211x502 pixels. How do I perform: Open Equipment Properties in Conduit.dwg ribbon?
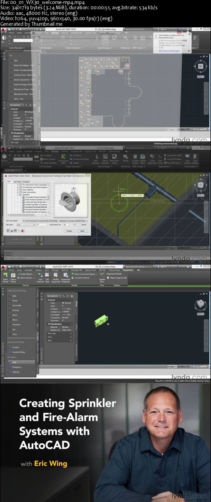pyautogui.click(x=66, y=278)
